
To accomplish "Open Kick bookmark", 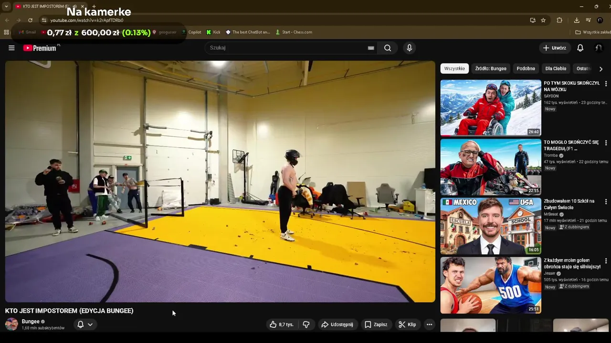I will (x=213, y=32).
